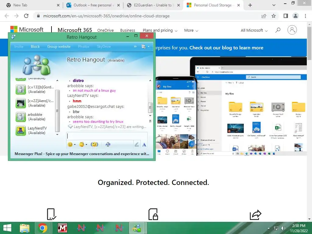Bookmark this page with the star icon

(x=274, y=16)
